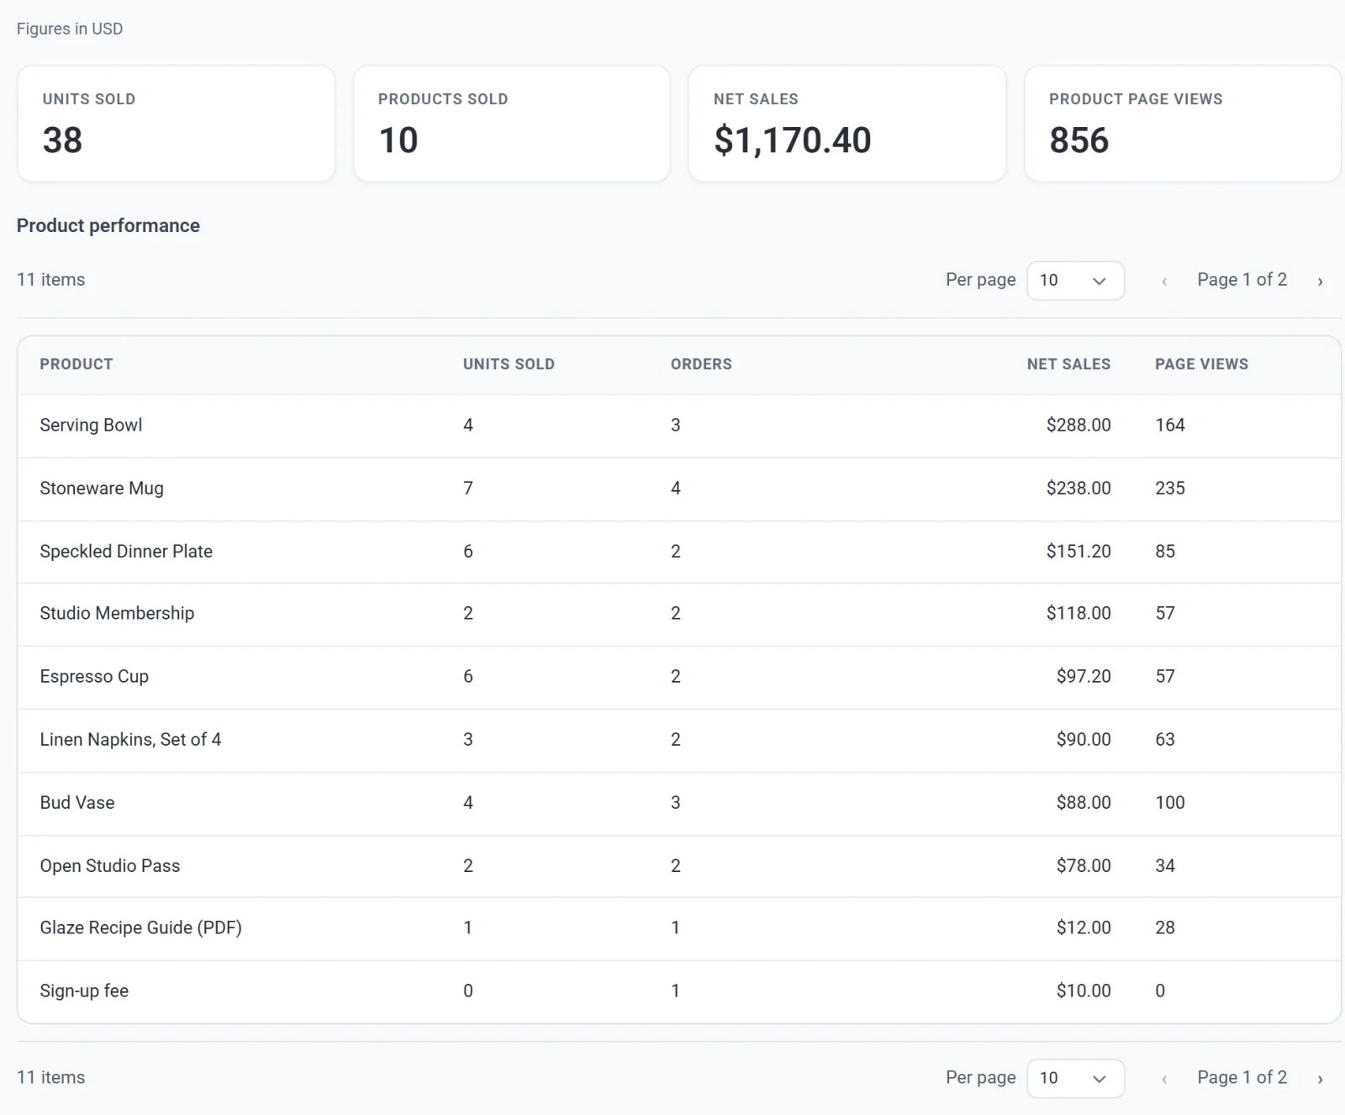Click the Bud Vase product name
The image size is (1345, 1115).
[x=77, y=803]
